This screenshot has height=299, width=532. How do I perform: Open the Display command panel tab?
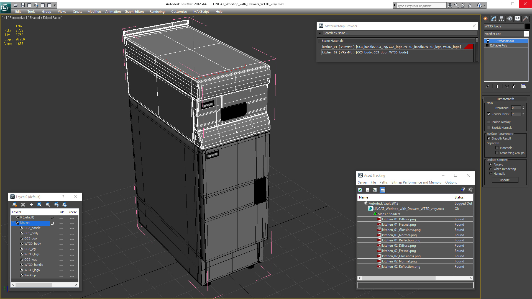click(518, 19)
